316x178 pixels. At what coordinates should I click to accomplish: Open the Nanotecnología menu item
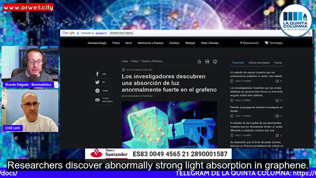(x=97, y=43)
